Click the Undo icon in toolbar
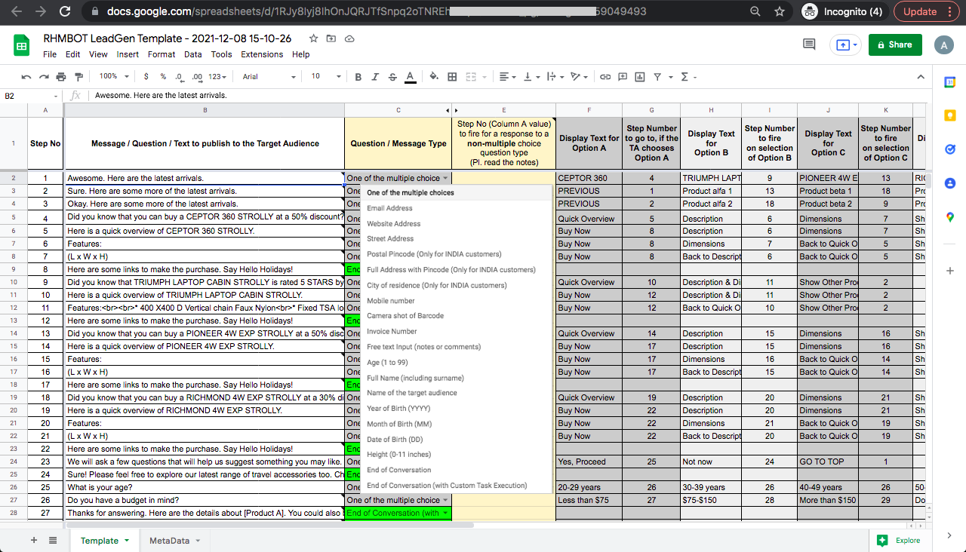Image resolution: width=966 pixels, height=552 pixels. pos(26,76)
